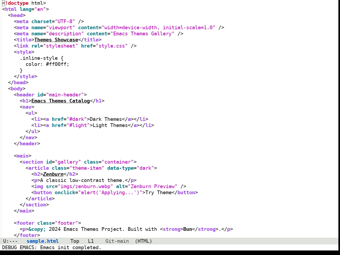Click the "main-header" id string
This screenshot has width=340, height=255.
pyautogui.click(x=65, y=95)
